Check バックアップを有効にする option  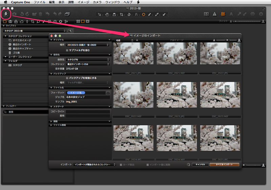pos(67,78)
